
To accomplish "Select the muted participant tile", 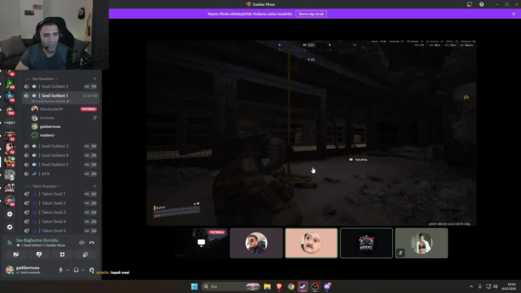I will [421, 243].
